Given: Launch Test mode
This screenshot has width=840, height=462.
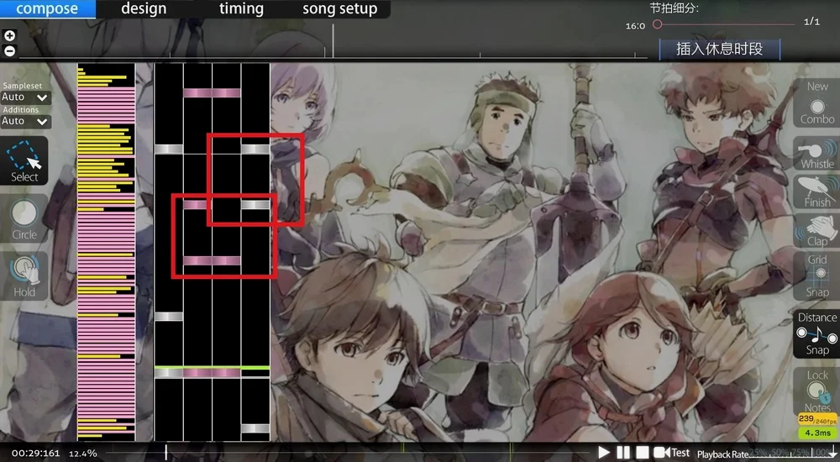Looking at the screenshot, I should coord(672,453).
